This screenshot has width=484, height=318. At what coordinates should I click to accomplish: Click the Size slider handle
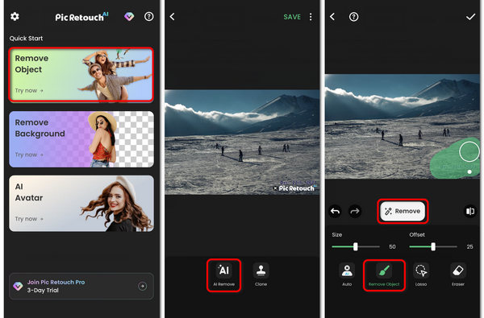coord(355,246)
